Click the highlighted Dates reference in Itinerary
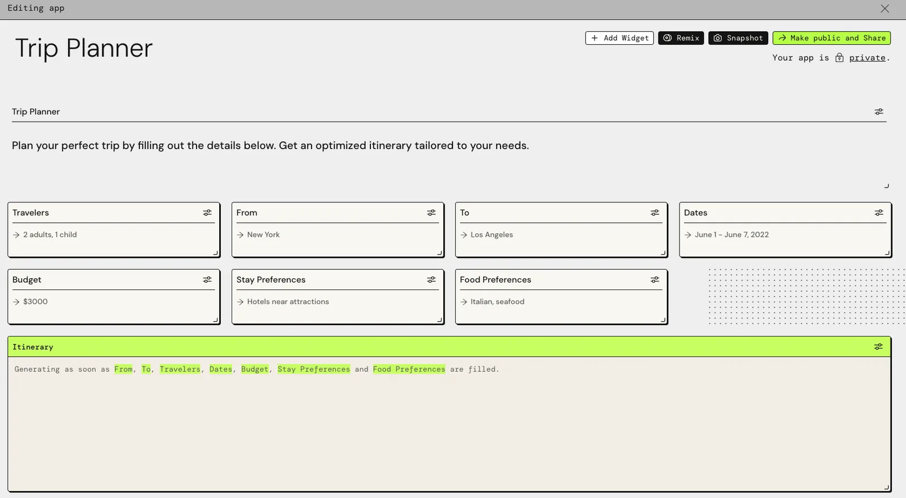Viewport: 906px width, 498px height. coord(221,369)
